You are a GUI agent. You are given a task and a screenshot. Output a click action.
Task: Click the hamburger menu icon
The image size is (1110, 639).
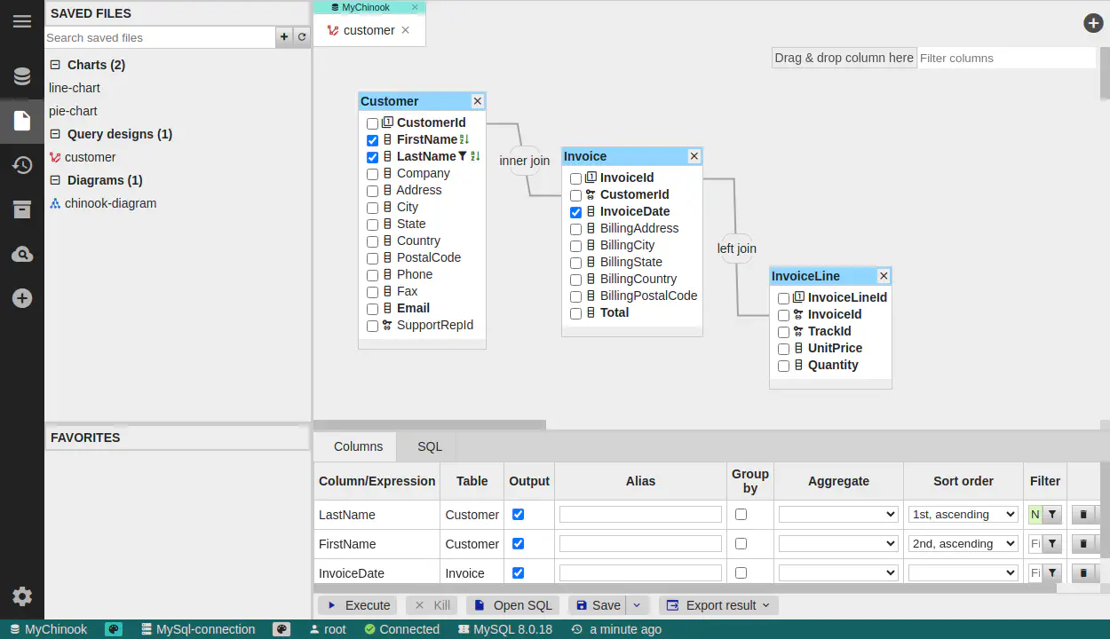pos(22,21)
